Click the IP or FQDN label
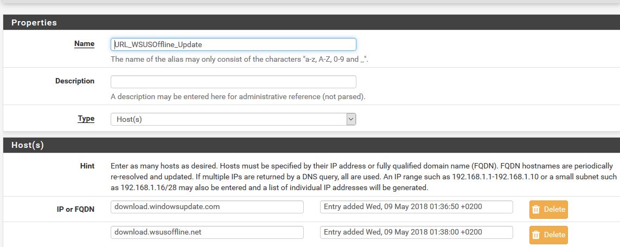 point(75,209)
